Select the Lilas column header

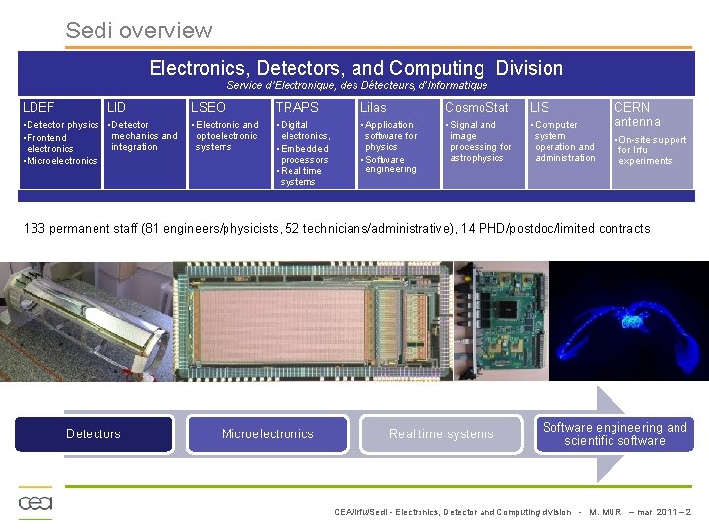click(x=373, y=107)
